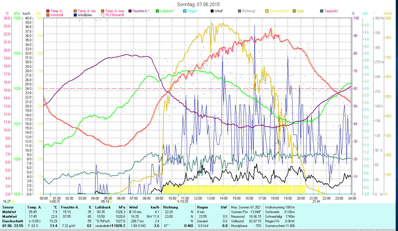Click the 'MaxWert' row label
The width and height of the screenshot is (398, 231).
point(9,216)
